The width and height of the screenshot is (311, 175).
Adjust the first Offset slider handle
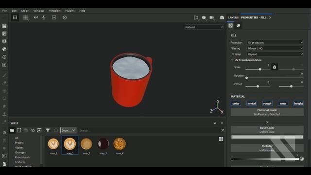click(258, 87)
